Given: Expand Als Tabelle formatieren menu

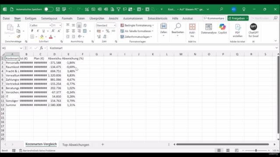Looking at the screenshot, I should coord(137,31).
